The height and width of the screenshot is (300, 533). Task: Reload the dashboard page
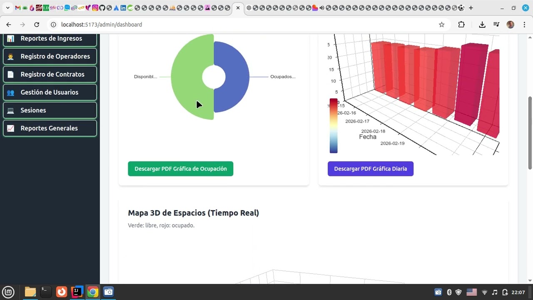click(37, 25)
